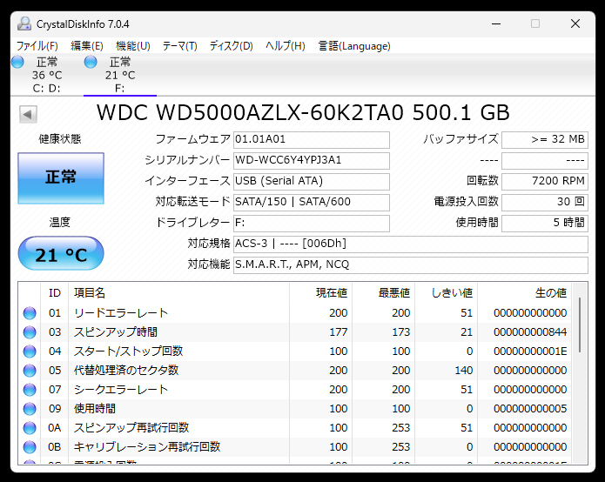Screen dimensions: 605x482
Task: Click the serial number field WD-WCC6Y4YPJ3A1
Action: (312, 160)
